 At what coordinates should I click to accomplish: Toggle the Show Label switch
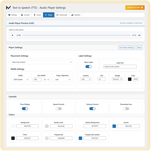pos(88,67)
